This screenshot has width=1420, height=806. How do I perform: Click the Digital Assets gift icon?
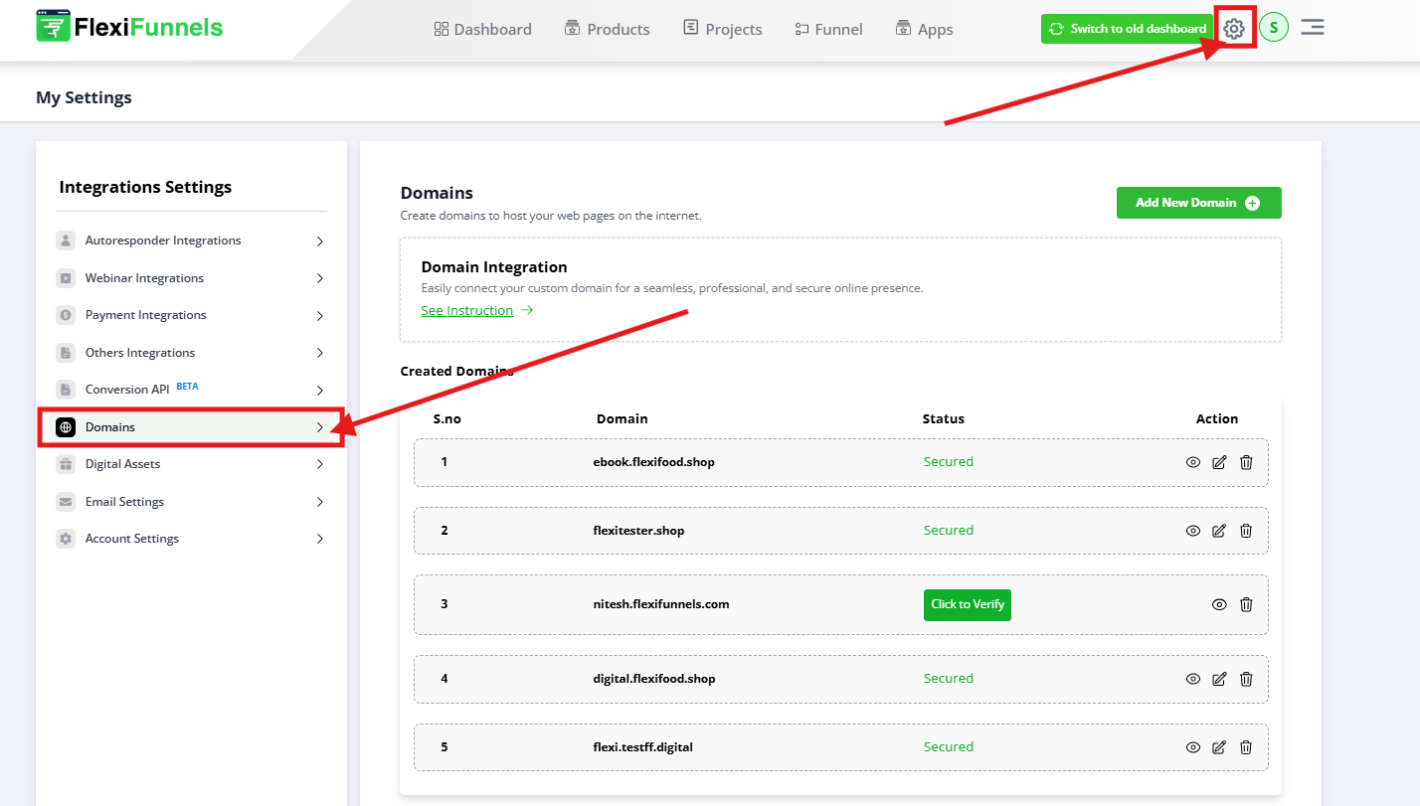coord(66,464)
